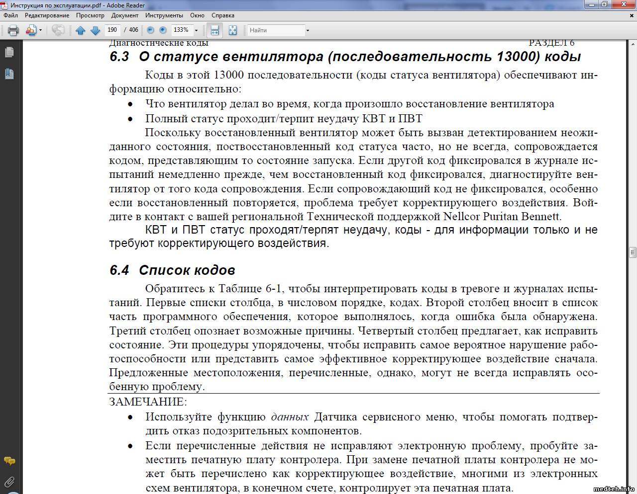
Task: Click the Print icon in toolbar
Action: 13,30
